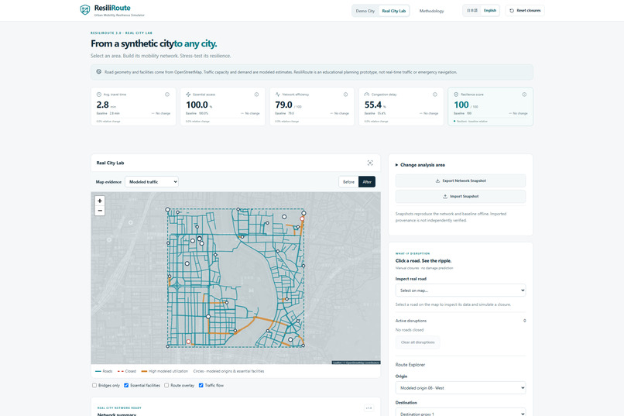Viewport: 624px width, 416px height.
Task: Click the OpenStreetMap notice icon
Action: (x=98, y=72)
